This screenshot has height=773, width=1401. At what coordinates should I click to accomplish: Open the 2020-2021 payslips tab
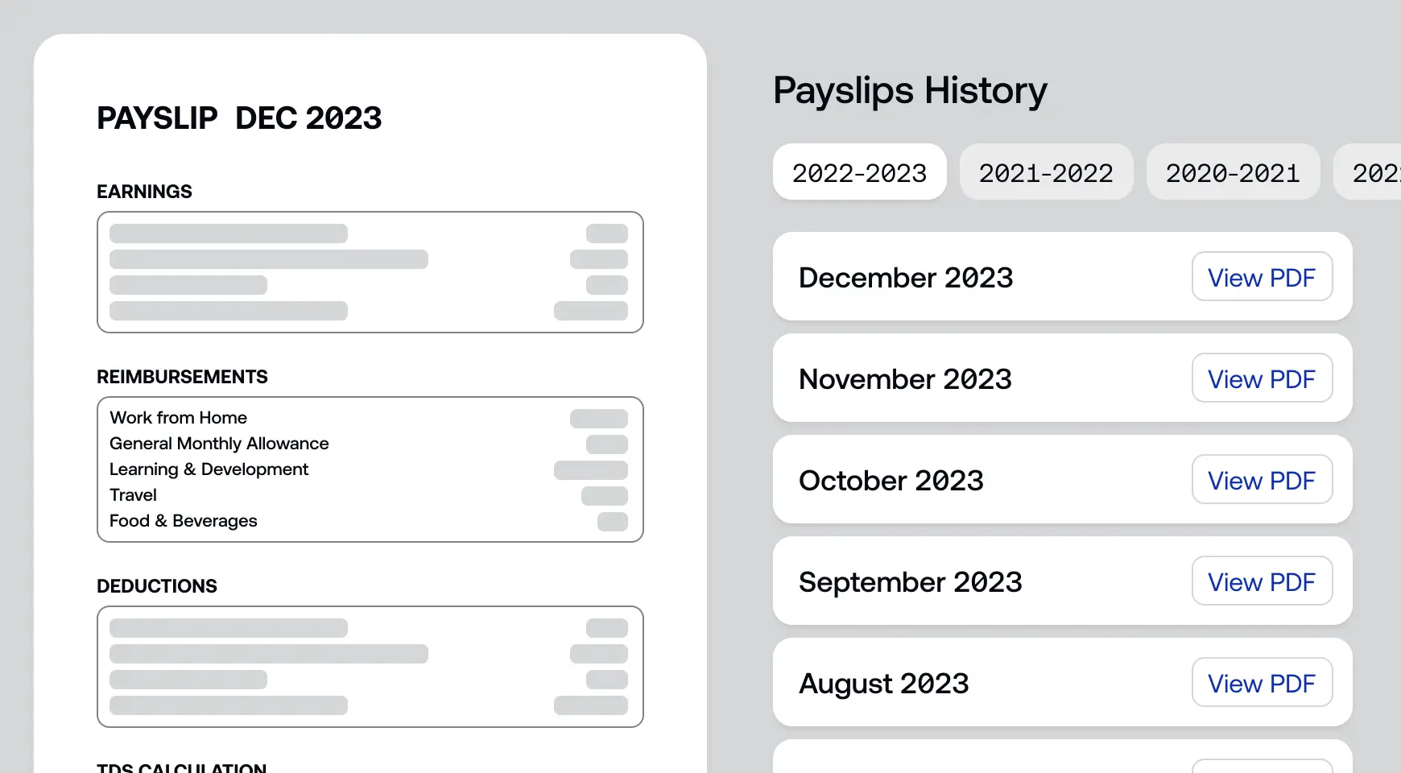tap(1233, 172)
